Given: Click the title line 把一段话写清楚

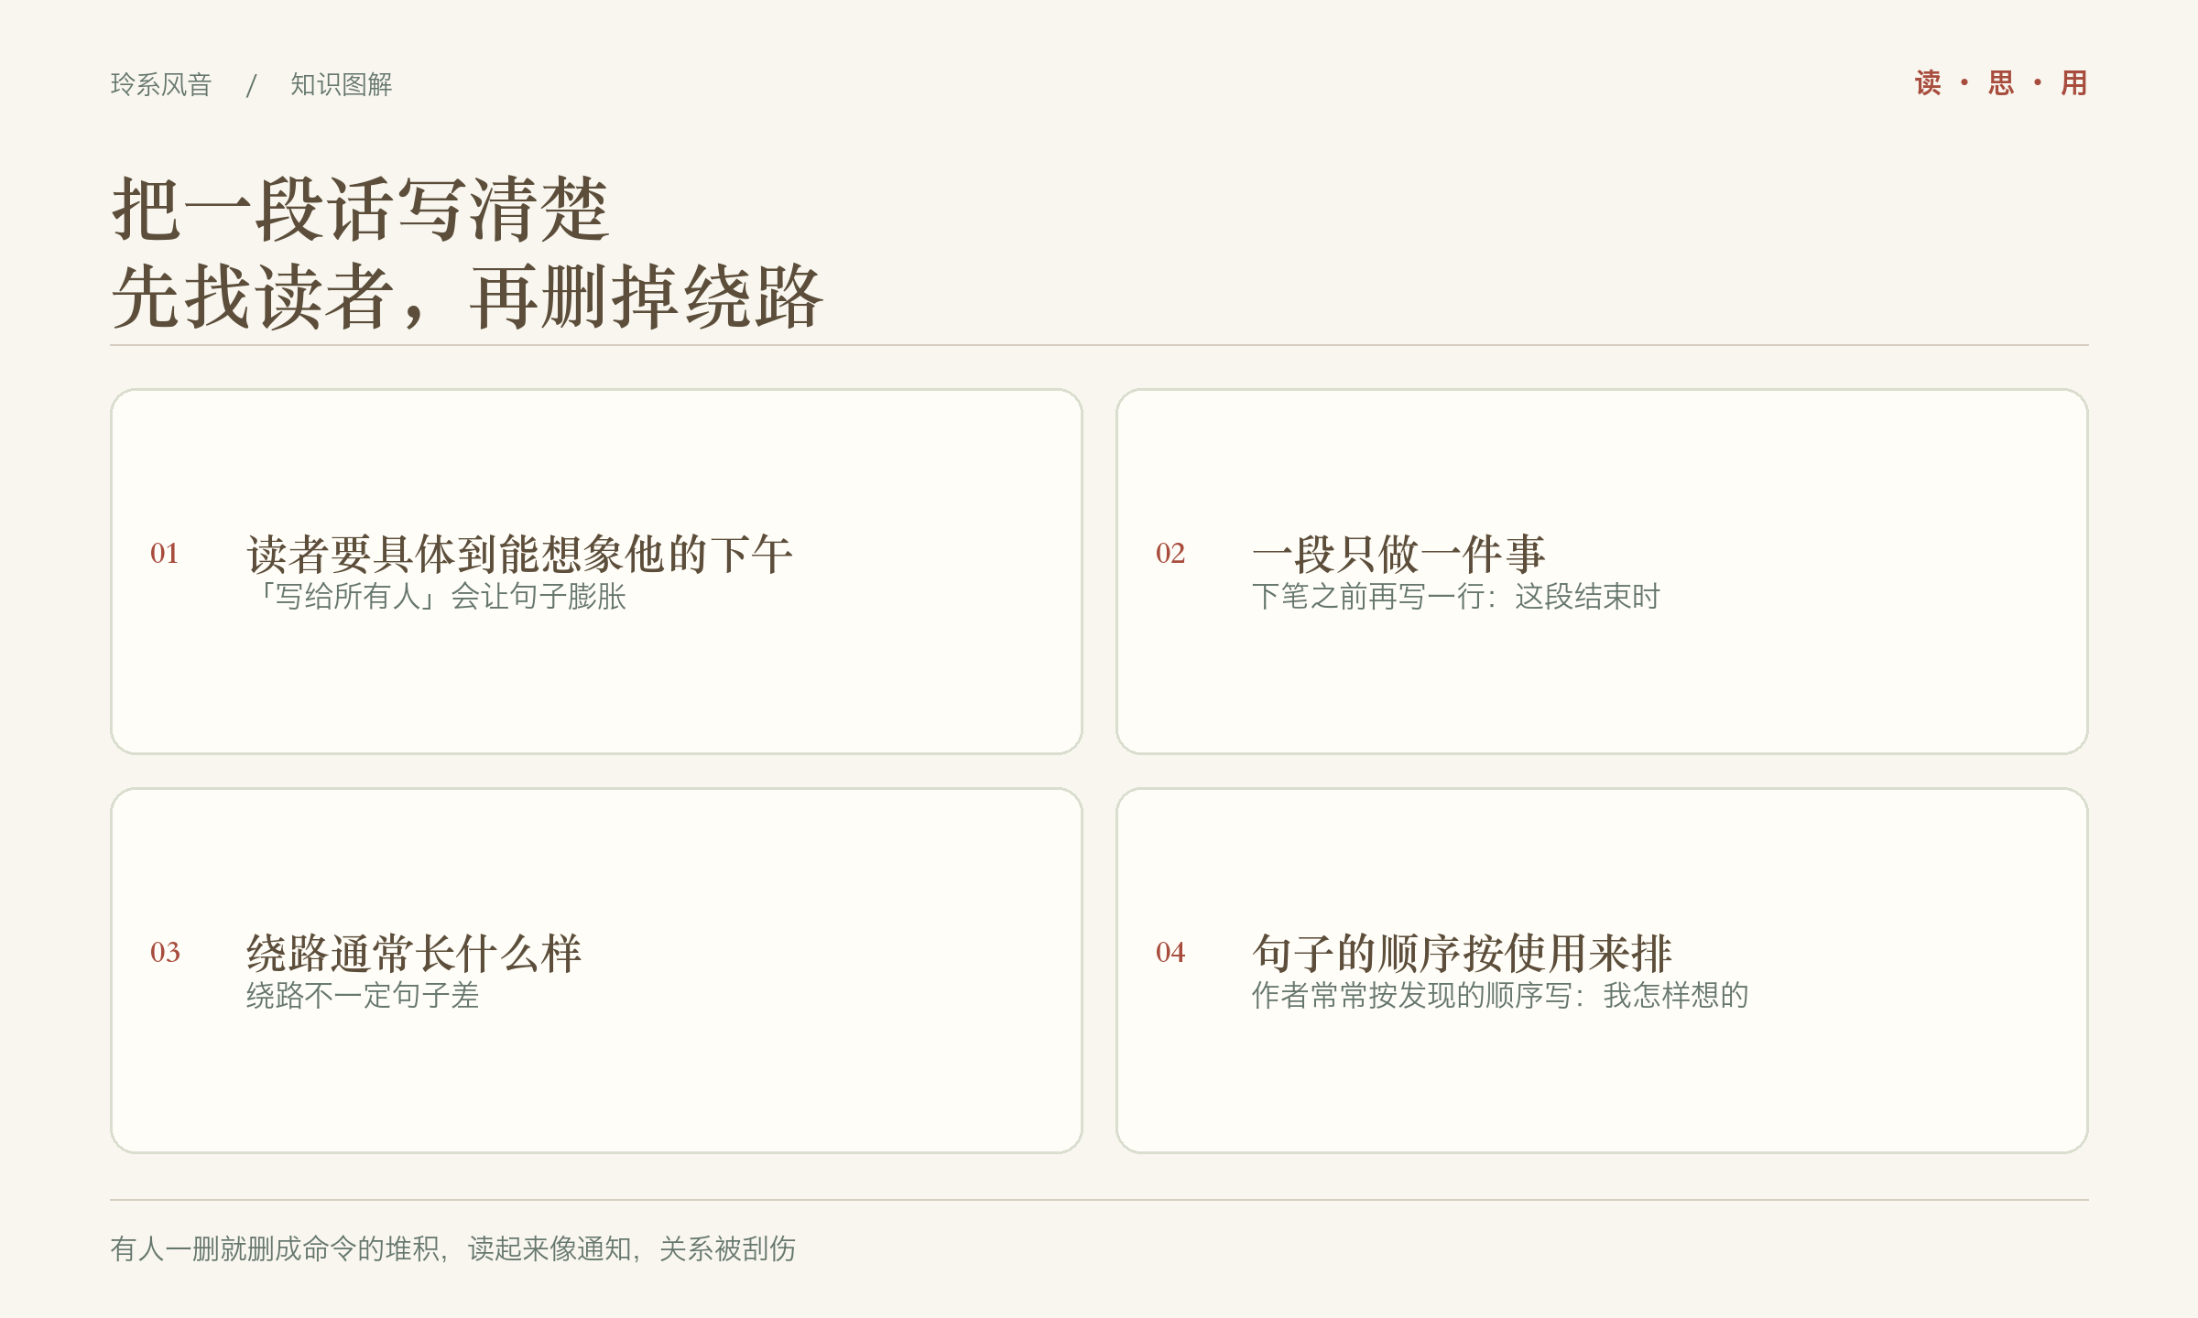Looking at the screenshot, I should tap(361, 210).
